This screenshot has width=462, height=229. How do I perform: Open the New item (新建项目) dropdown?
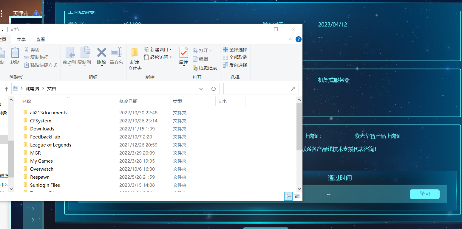point(158,49)
